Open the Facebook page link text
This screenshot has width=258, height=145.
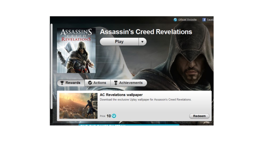pos(210,19)
